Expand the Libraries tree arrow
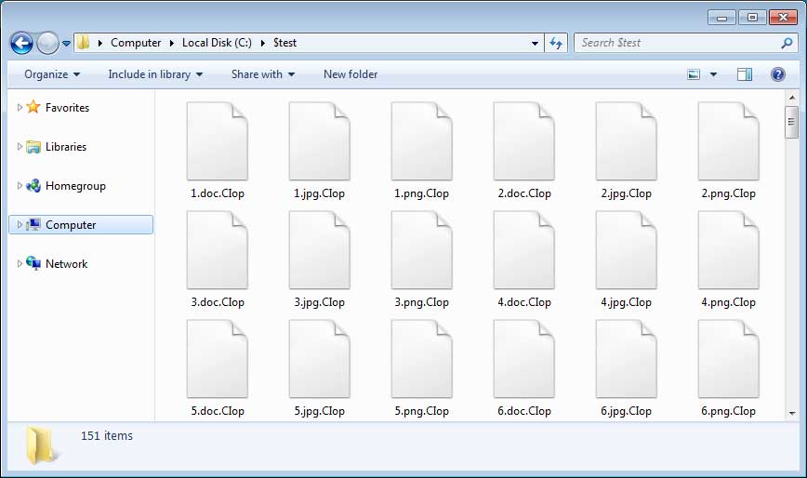807x478 pixels. pos(20,147)
